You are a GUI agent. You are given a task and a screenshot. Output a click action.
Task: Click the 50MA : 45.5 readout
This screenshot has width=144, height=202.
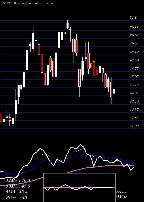pyautogui.click(x=18, y=186)
